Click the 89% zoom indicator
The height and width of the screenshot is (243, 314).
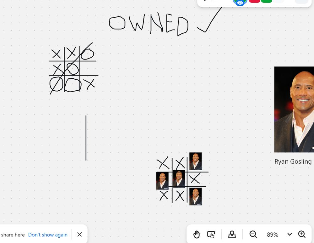272,234
